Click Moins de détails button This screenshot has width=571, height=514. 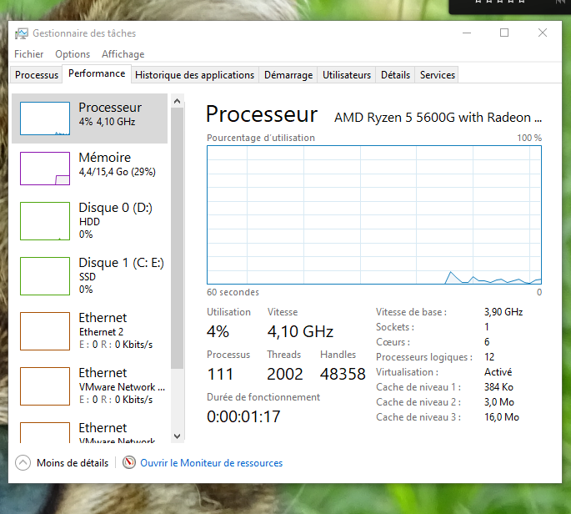(63, 462)
